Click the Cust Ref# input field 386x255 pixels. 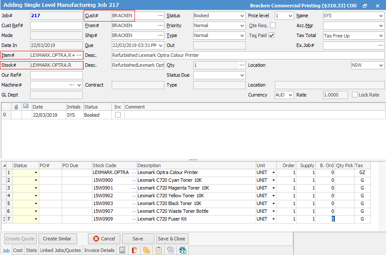click(x=56, y=25)
